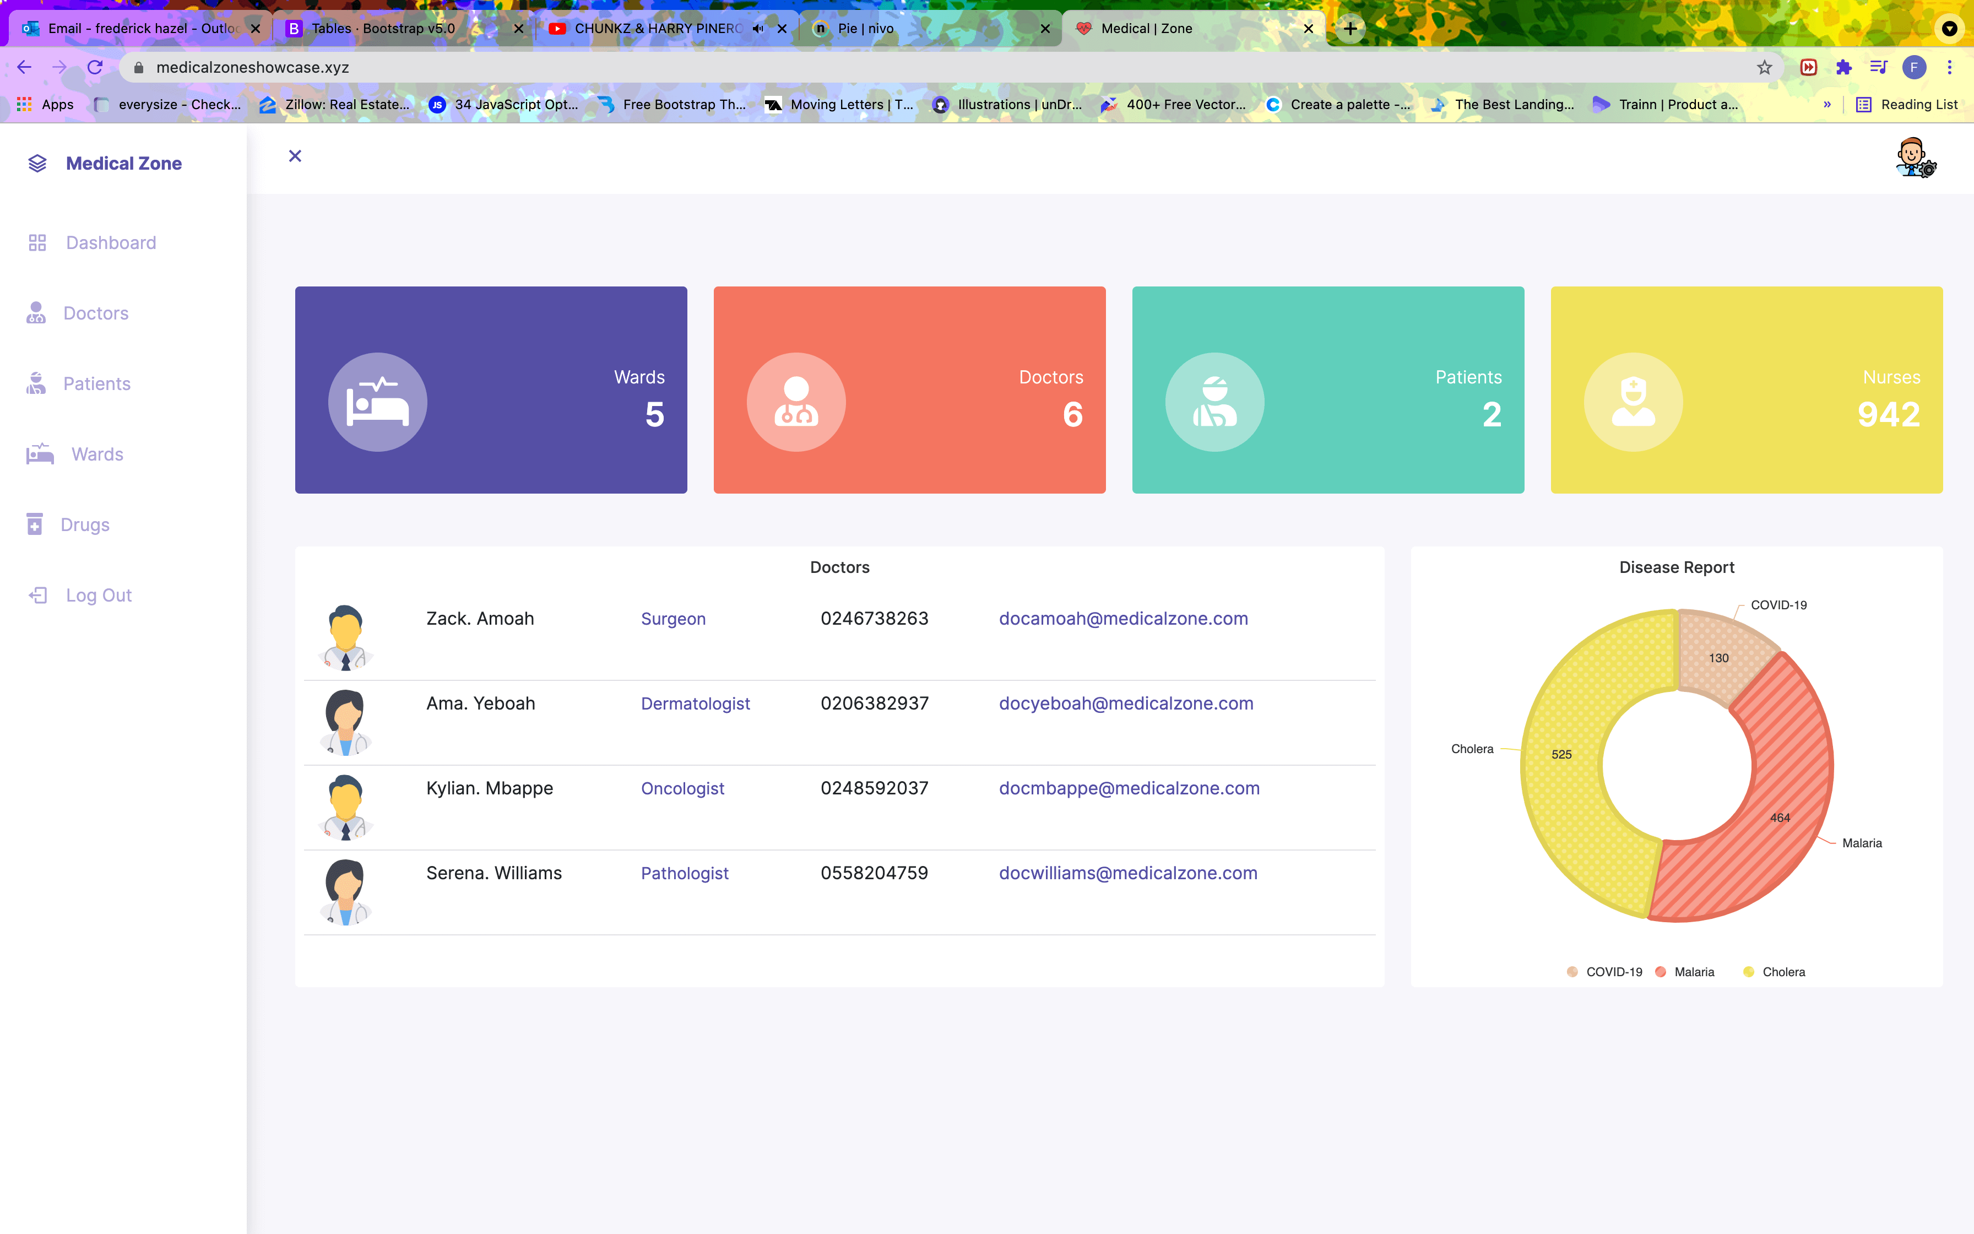
Task: Click the user avatar at top right
Action: tap(1913, 158)
